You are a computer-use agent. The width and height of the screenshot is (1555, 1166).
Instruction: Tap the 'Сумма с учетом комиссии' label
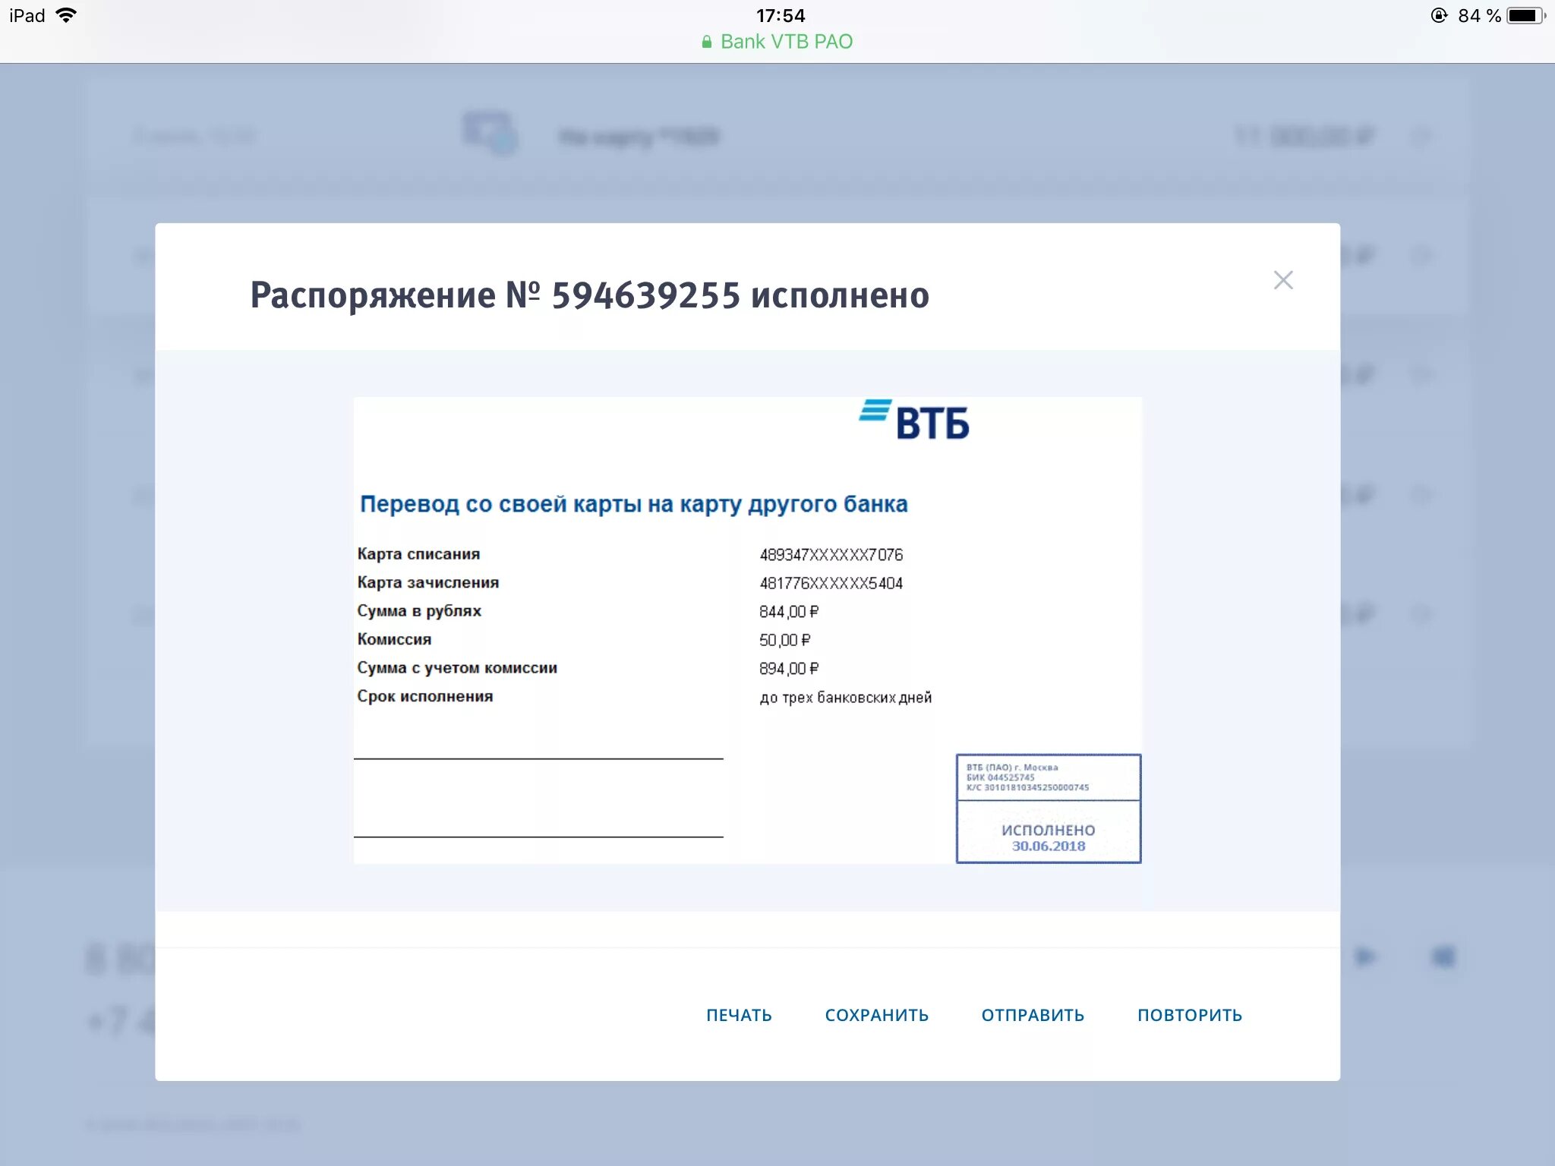point(457,668)
